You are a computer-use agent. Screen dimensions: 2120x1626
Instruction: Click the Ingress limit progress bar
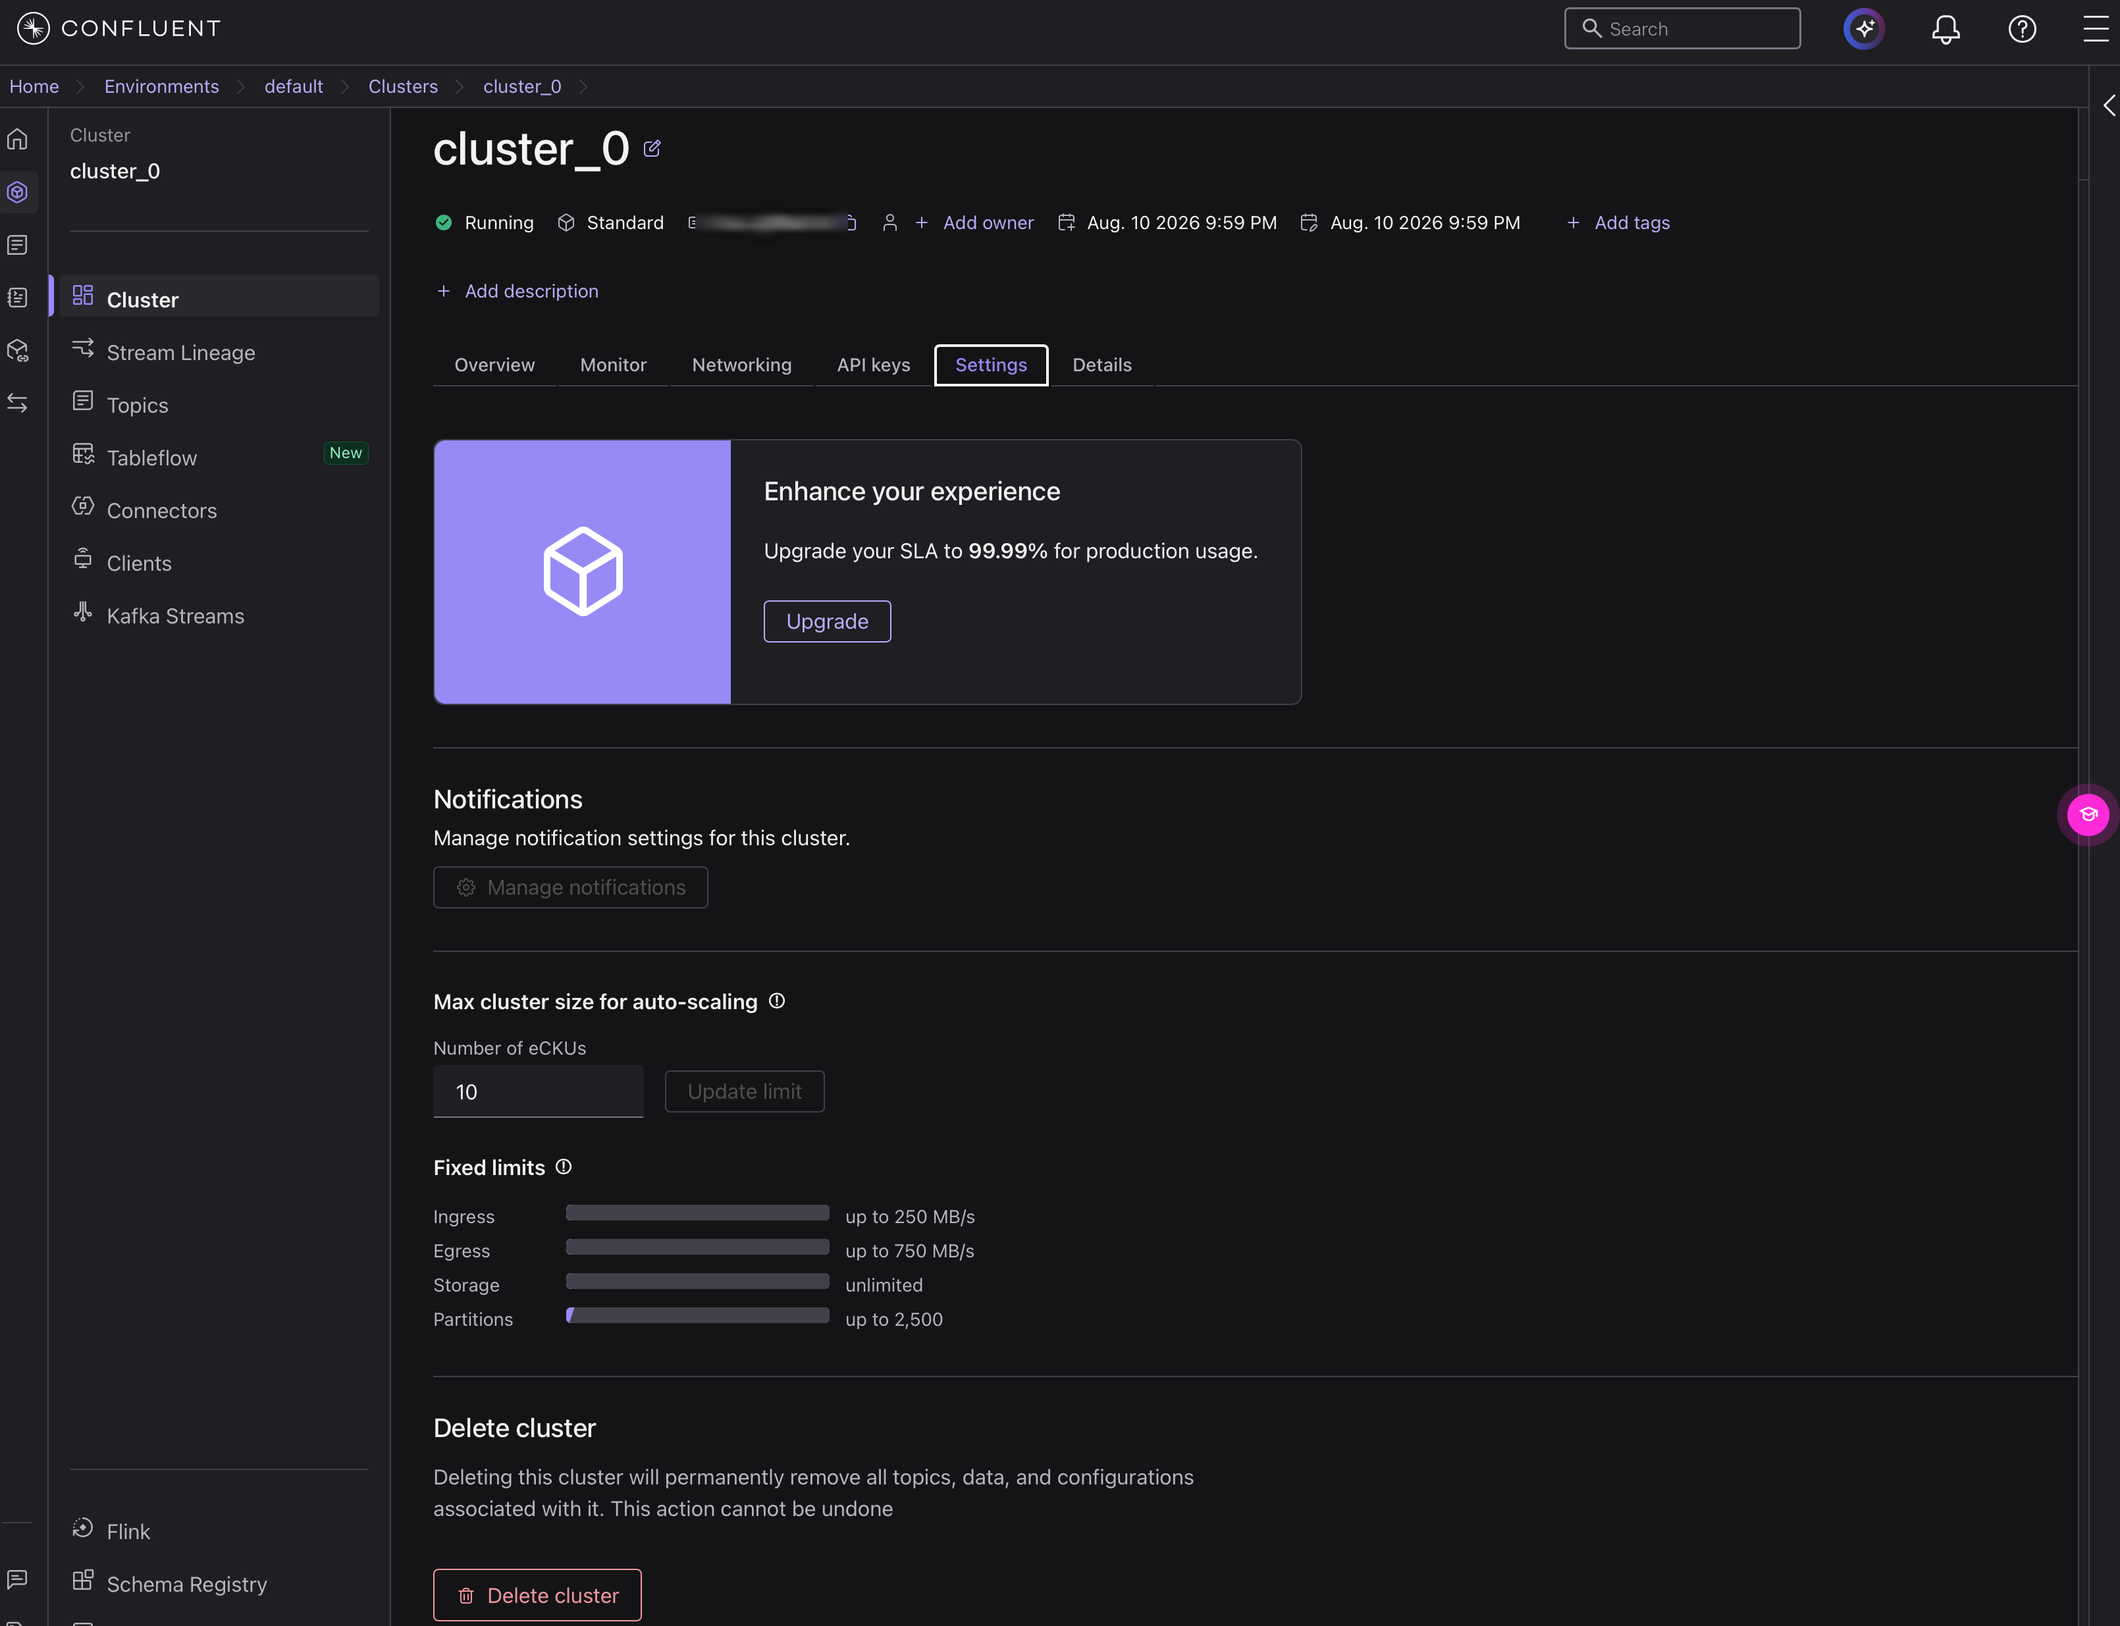[697, 1213]
